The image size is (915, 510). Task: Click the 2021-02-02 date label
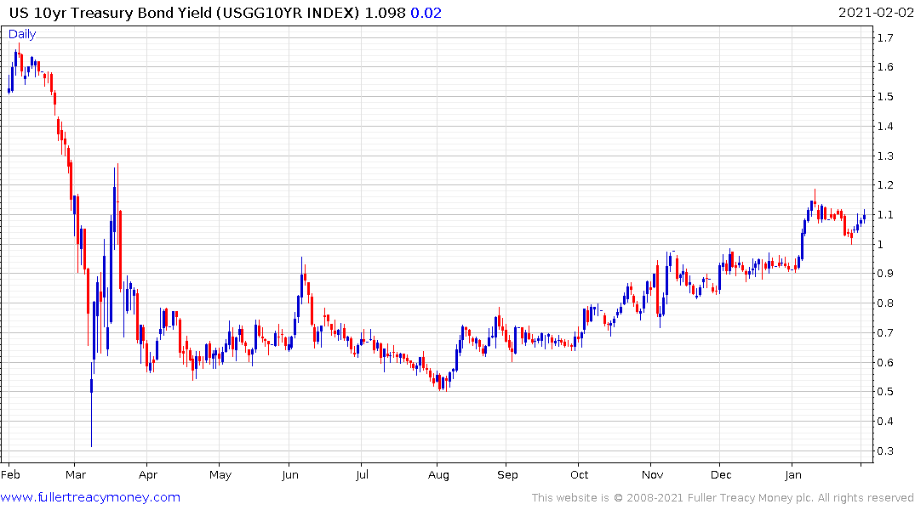(875, 13)
